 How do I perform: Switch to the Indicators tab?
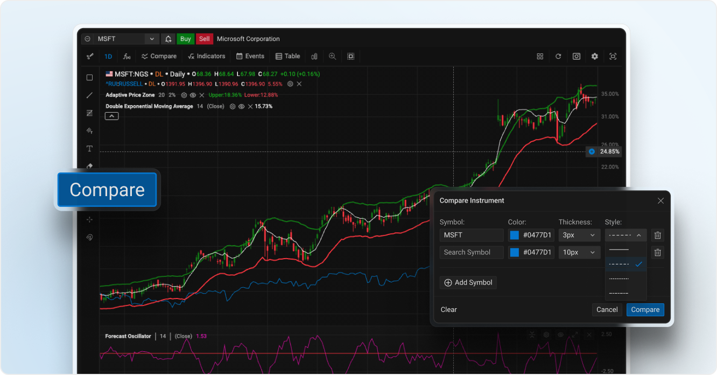point(207,56)
